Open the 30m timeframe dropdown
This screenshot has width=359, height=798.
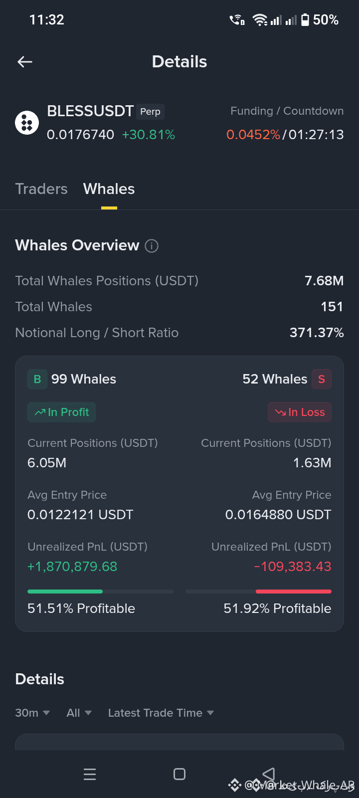(32, 713)
